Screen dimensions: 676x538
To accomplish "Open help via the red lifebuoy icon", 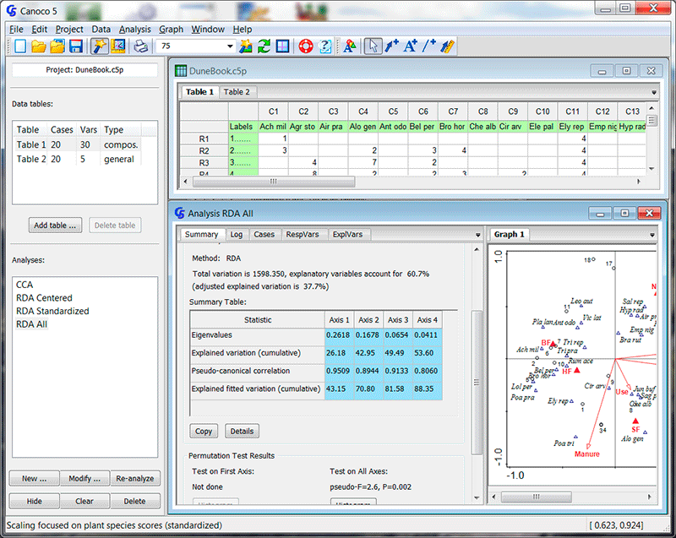I will (x=305, y=46).
